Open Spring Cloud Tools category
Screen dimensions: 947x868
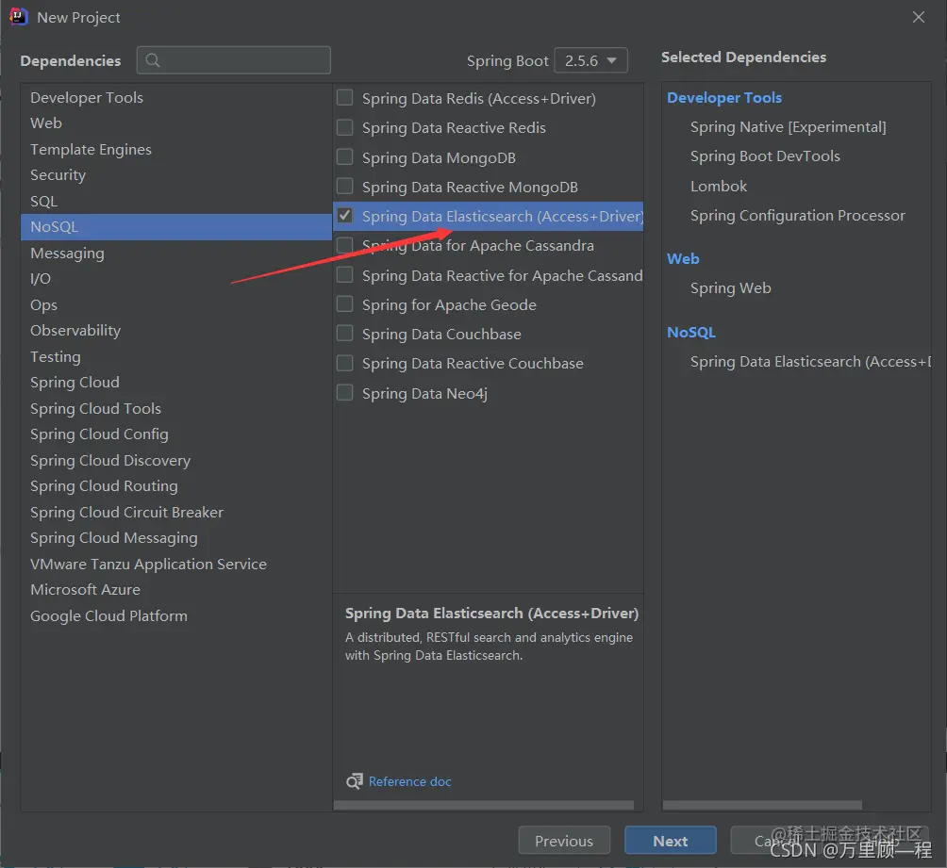pyautogui.click(x=175, y=409)
